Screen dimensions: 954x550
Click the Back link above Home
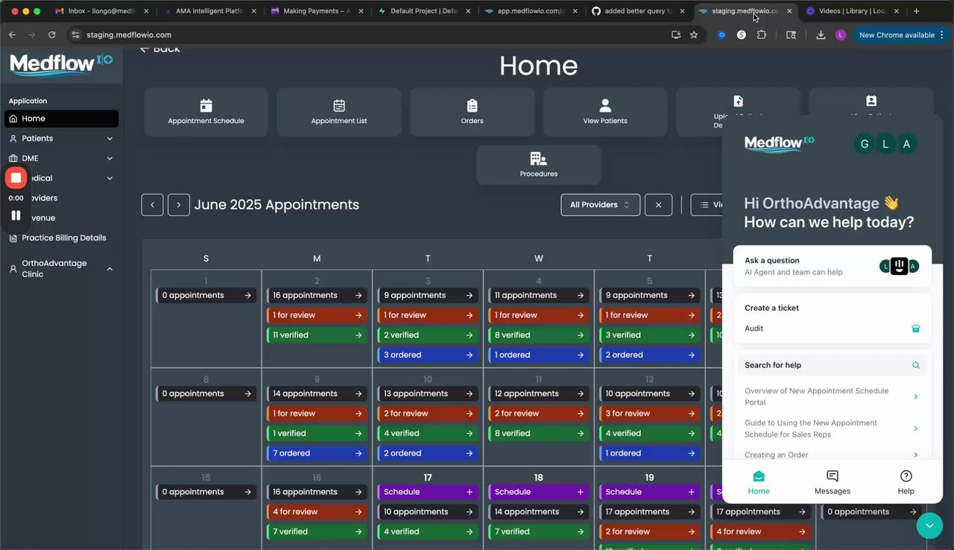(x=160, y=49)
